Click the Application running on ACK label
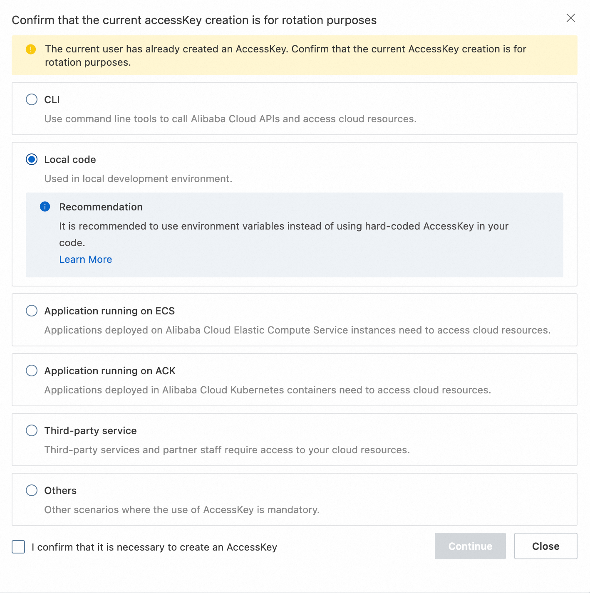 point(110,371)
